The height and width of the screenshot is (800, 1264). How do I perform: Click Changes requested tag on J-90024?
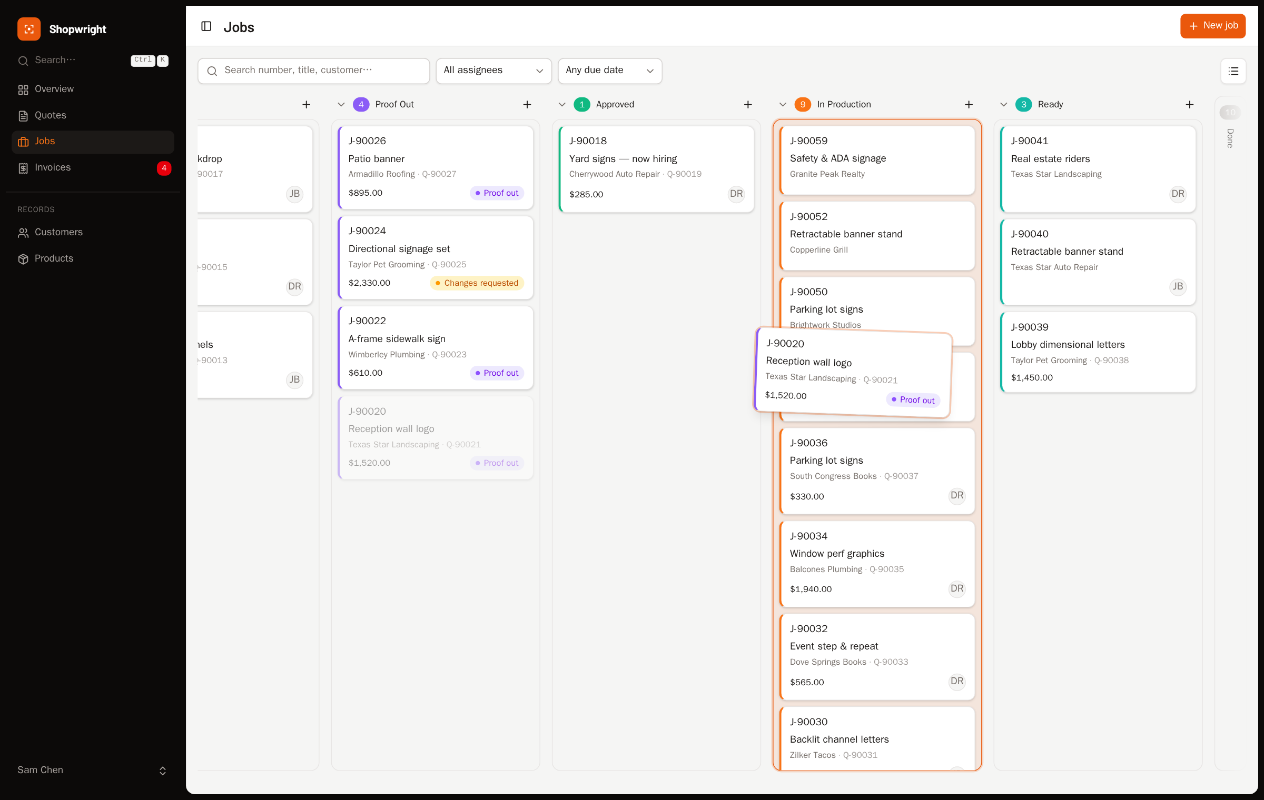pos(477,283)
